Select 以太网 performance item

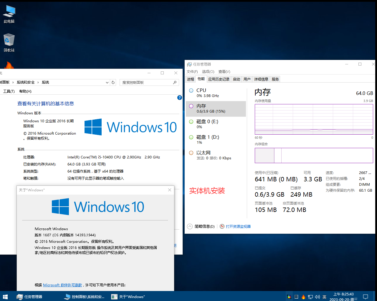216,155
